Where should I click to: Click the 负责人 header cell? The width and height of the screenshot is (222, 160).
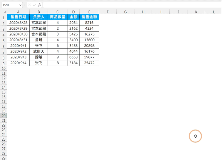(x=39, y=17)
